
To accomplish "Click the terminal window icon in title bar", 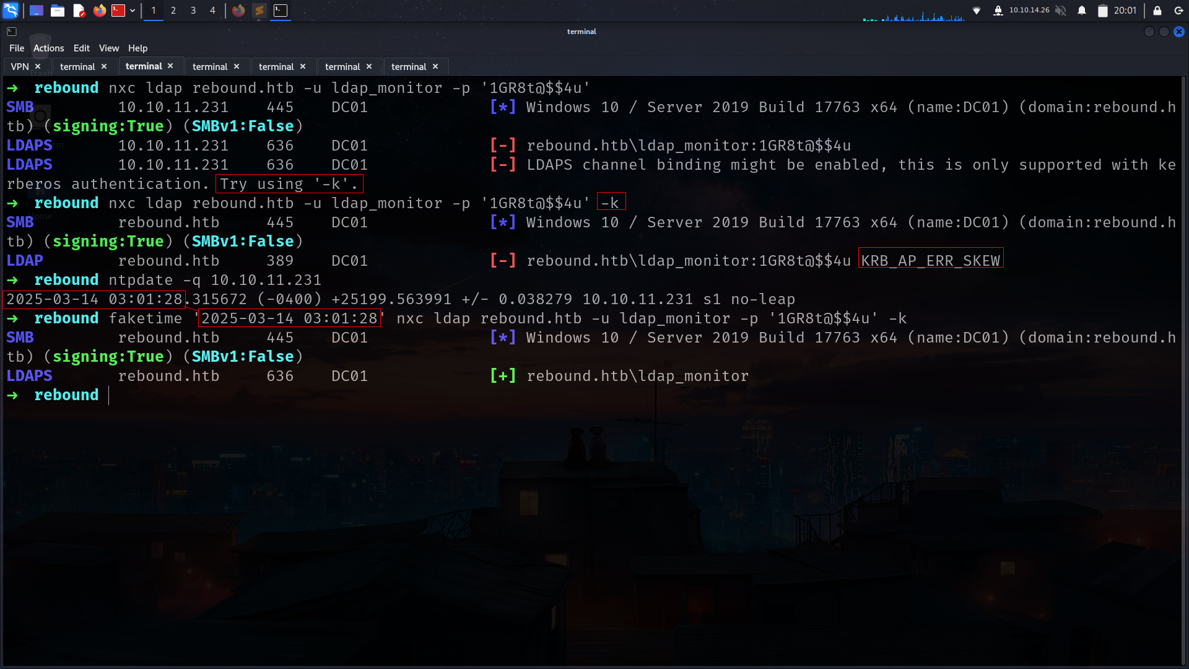I will click(x=12, y=31).
